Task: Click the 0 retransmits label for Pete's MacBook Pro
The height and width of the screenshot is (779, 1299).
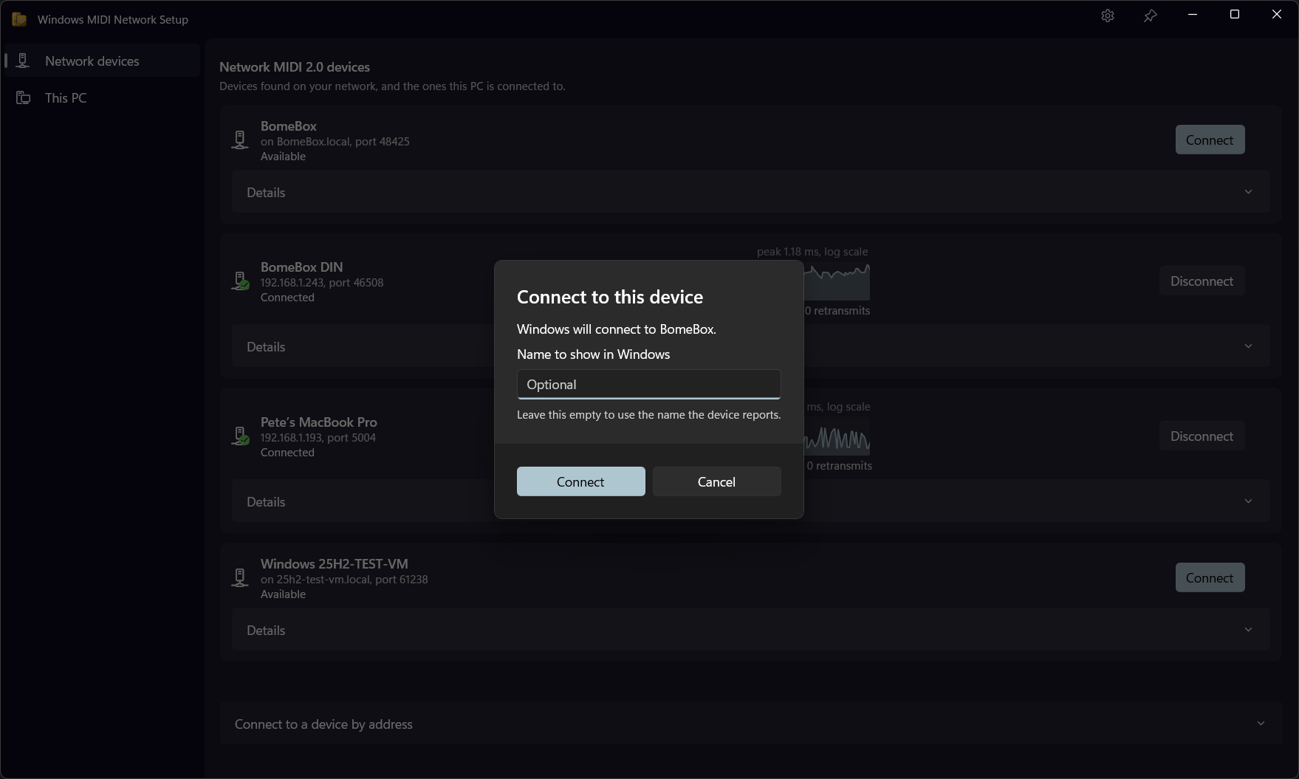Action: point(840,465)
